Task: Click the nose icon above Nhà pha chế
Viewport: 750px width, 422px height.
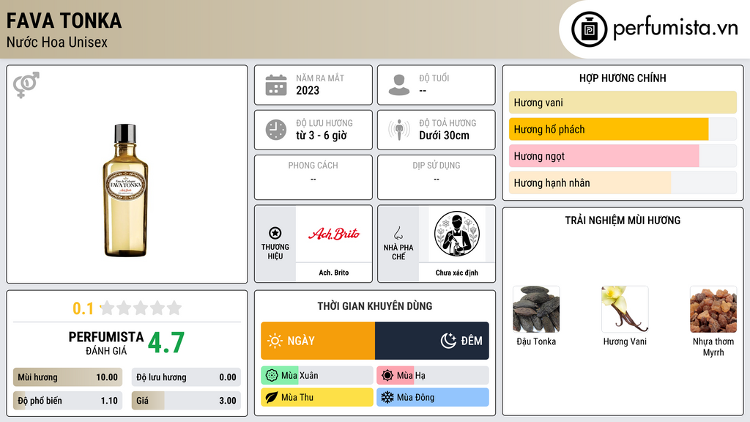Action: tap(398, 233)
